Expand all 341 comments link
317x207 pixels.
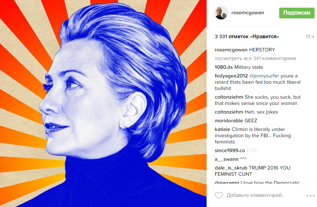click(x=255, y=58)
